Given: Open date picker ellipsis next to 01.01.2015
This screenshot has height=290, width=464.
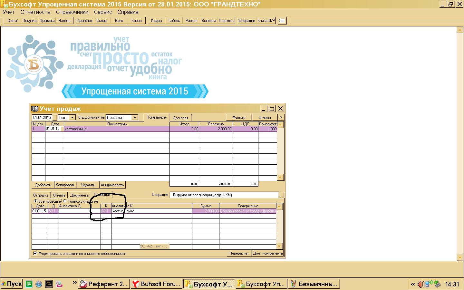Looking at the screenshot, I should pyautogui.click(x=55, y=118).
